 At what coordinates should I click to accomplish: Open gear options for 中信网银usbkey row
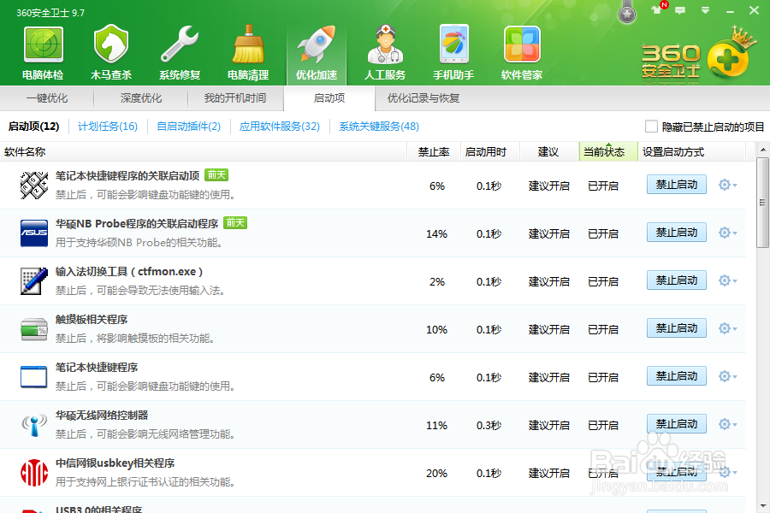[728, 472]
